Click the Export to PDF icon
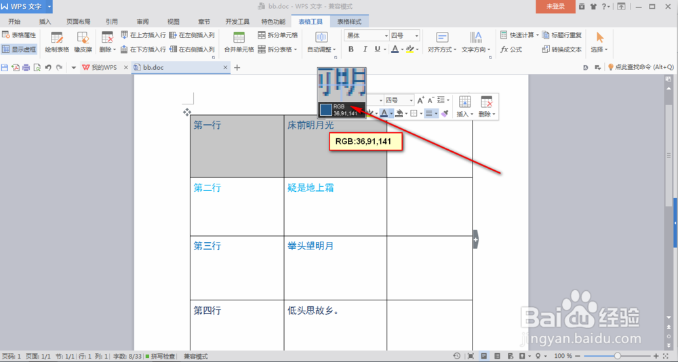Screen dimensions: 678x362 click(x=16, y=68)
